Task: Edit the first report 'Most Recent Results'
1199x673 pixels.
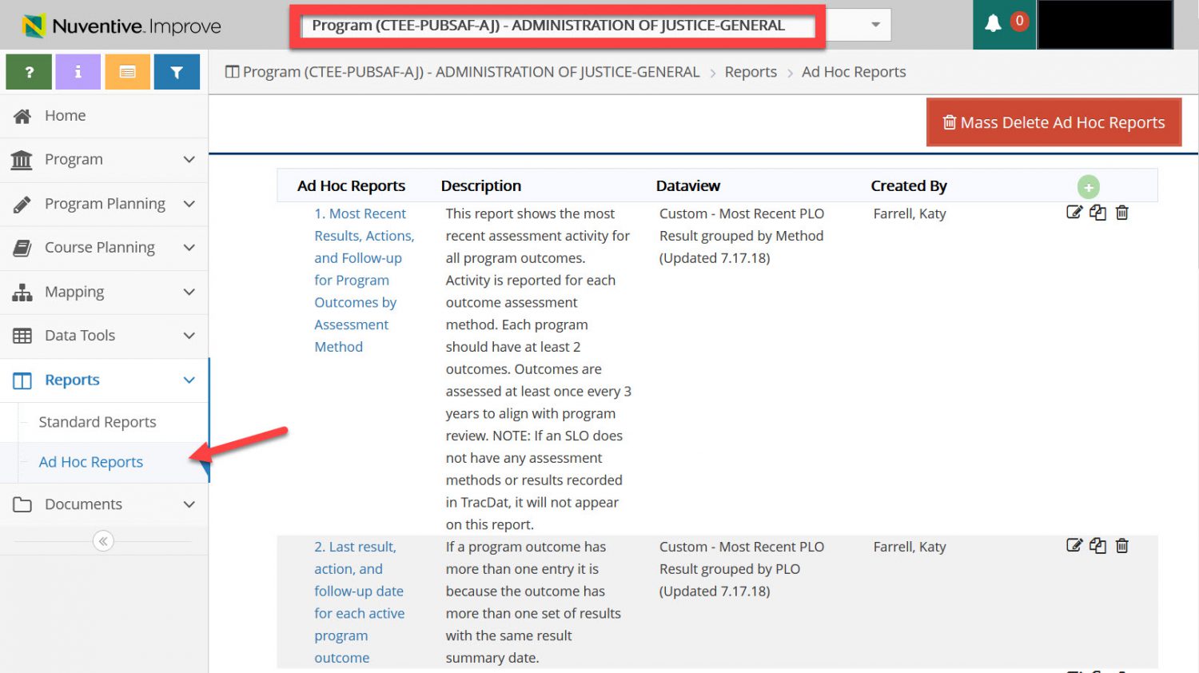Action: 1074,213
